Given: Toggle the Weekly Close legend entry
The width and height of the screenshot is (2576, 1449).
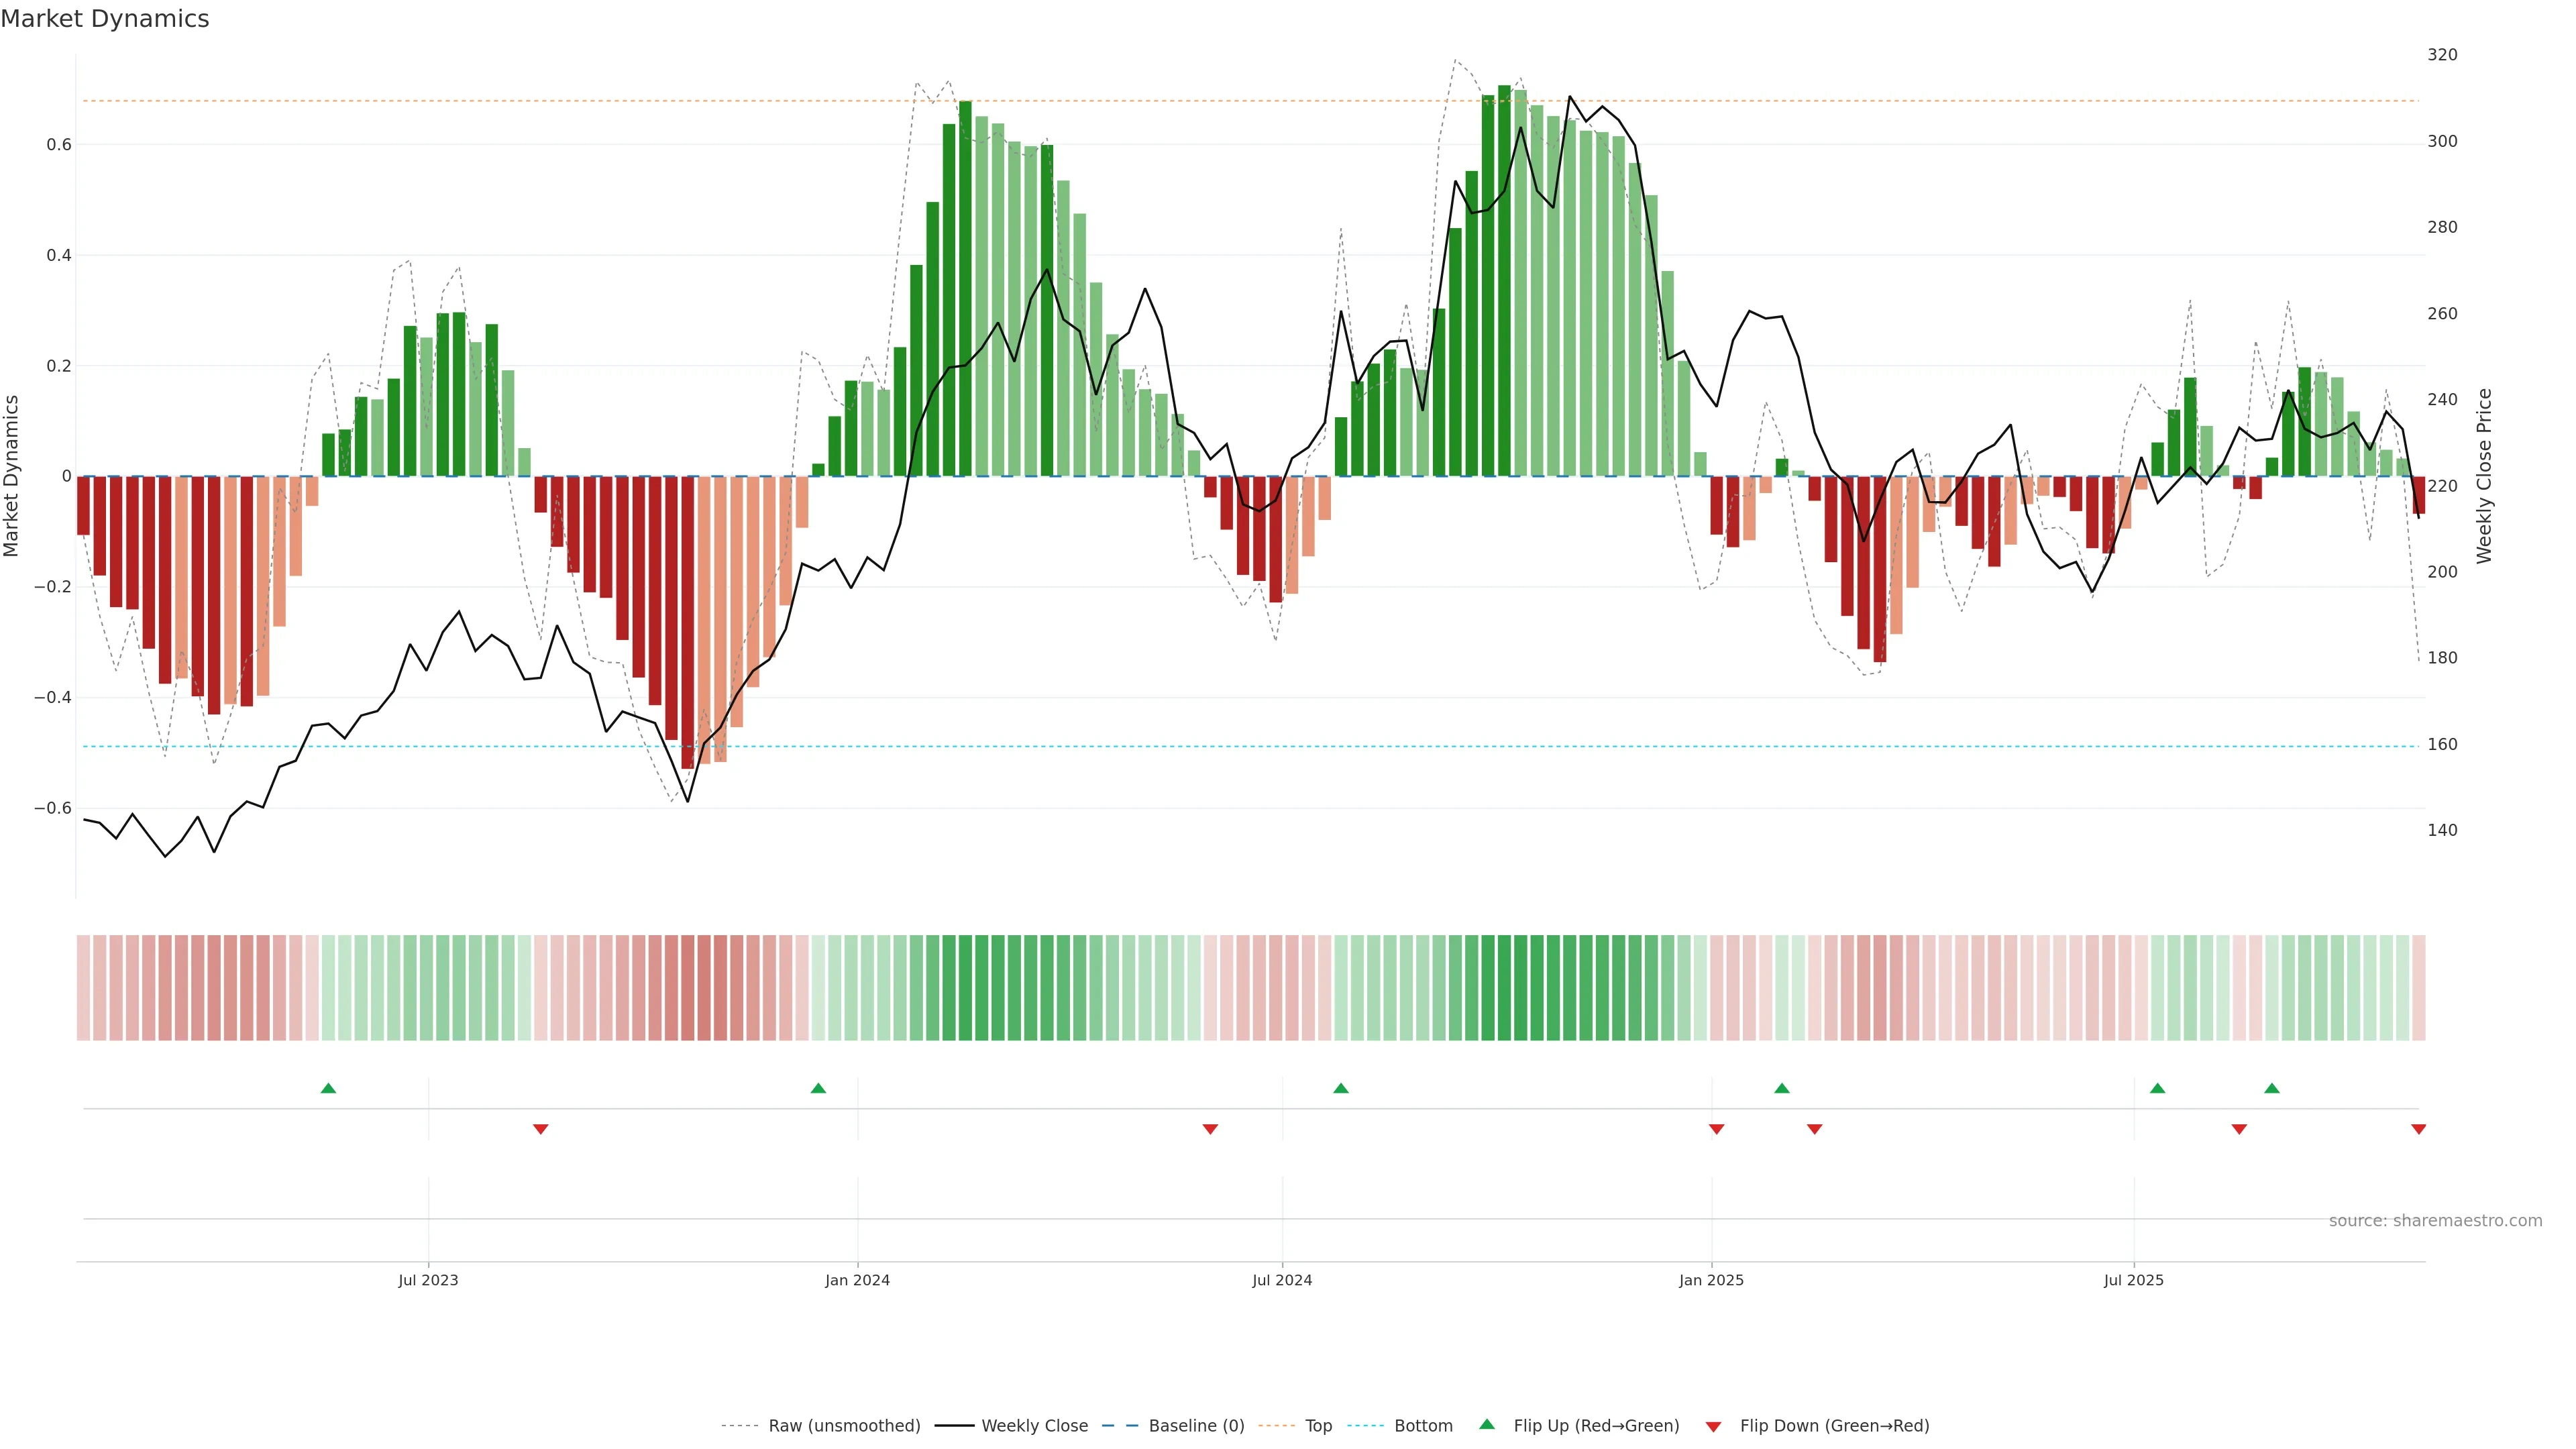Looking at the screenshot, I should point(1034,1426).
